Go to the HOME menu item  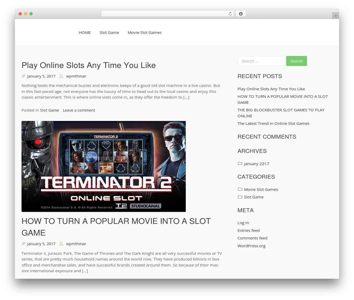(x=85, y=32)
